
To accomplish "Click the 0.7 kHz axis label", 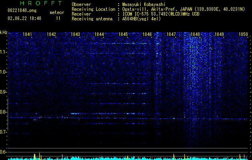I will 3,132.
